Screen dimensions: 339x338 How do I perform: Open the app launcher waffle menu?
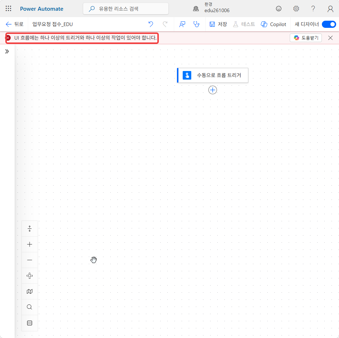coord(8,9)
